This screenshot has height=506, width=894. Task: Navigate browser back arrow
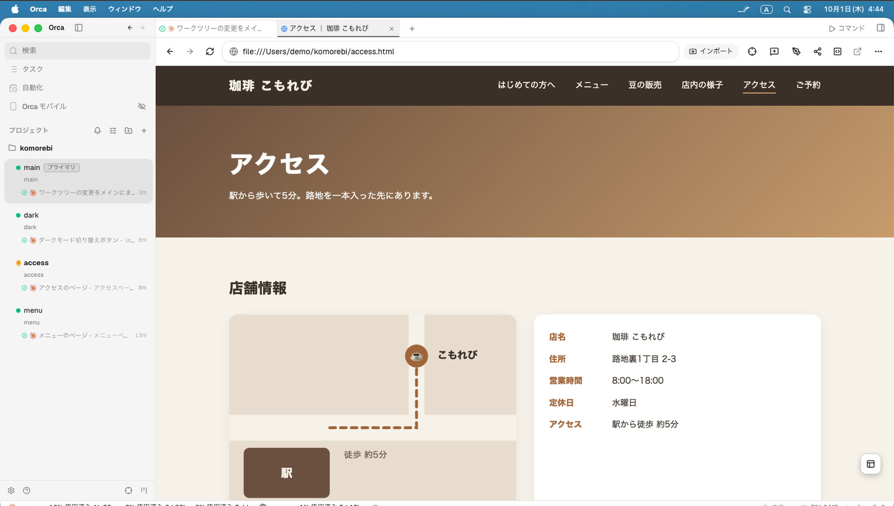pyautogui.click(x=170, y=51)
